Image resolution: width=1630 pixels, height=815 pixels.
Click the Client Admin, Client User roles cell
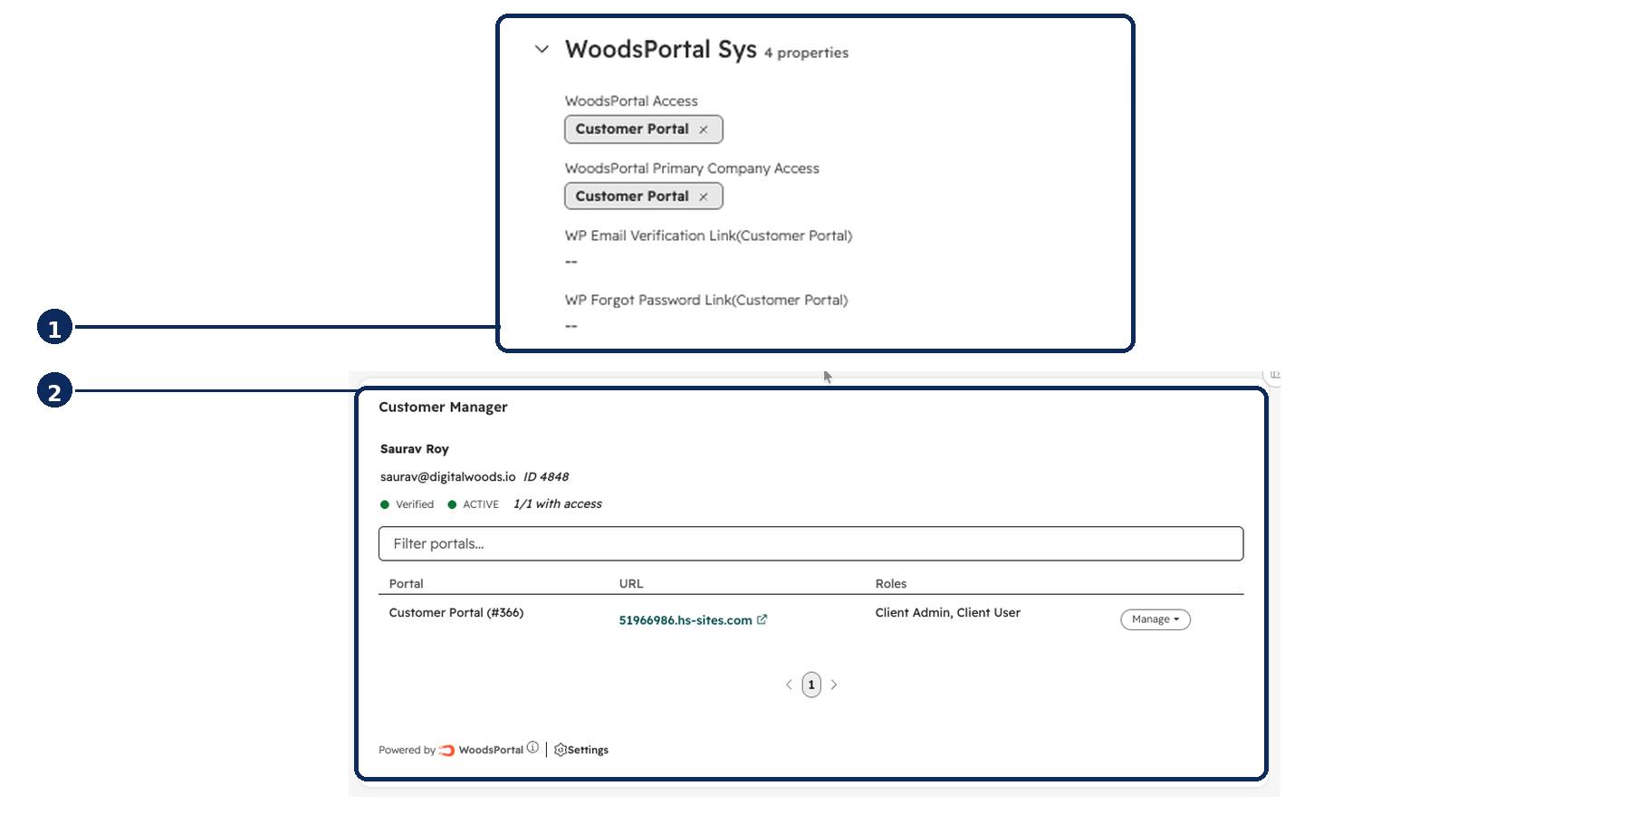tap(948, 613)
